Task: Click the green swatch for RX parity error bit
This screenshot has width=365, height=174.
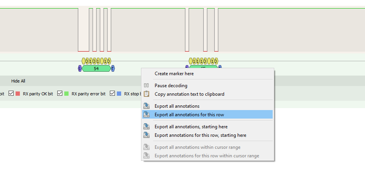Action: click(x=66, y=94)
